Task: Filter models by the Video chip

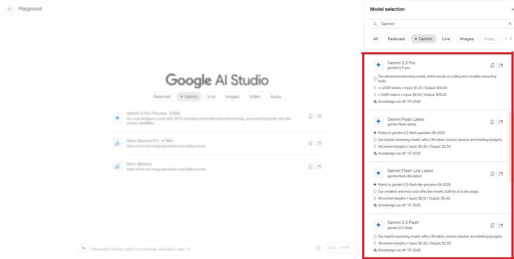Action: tap(489, 39)
